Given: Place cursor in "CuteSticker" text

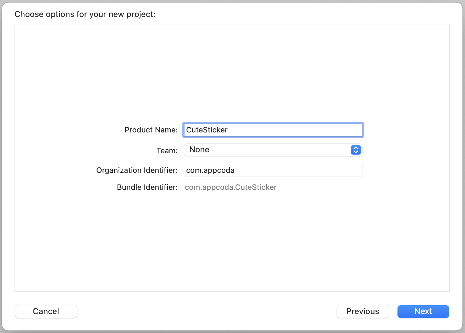Looking at the screenshot, I should [x=207, y=130].
